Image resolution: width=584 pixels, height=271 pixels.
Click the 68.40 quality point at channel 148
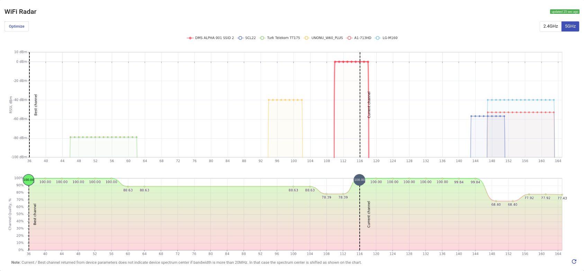pyautogui.click(x=496, y=201)
